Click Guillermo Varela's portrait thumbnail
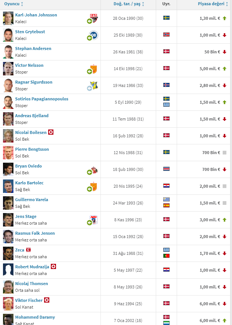The width and height of the screenshot is (232, 325). 8,203
